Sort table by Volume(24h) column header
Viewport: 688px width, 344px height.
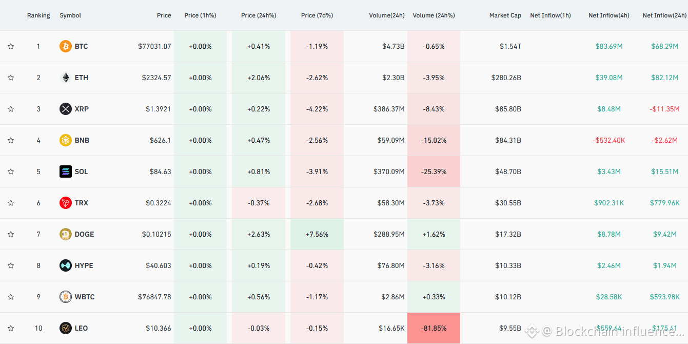tap(387, 15)
